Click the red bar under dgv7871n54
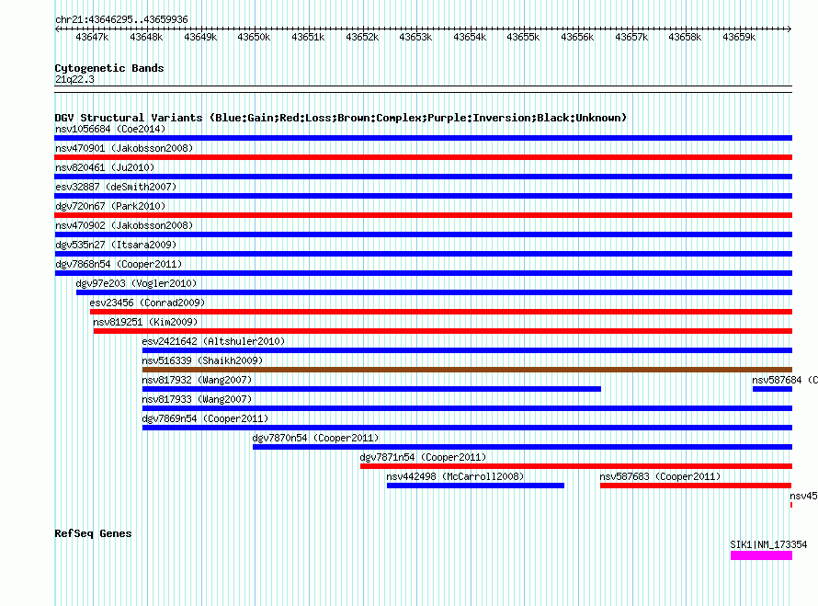 tap(576, 466)
